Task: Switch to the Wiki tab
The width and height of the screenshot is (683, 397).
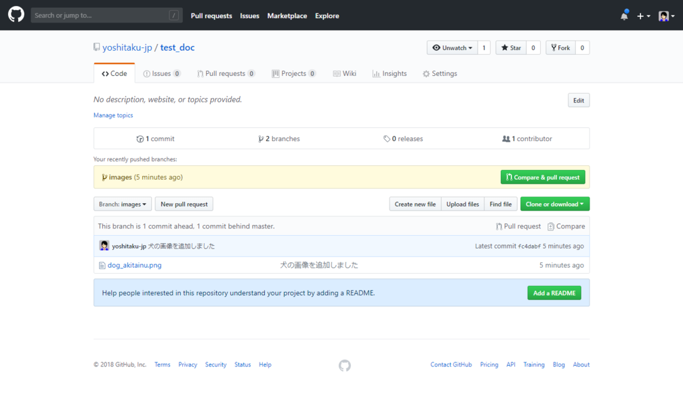Action: point(345,73)
